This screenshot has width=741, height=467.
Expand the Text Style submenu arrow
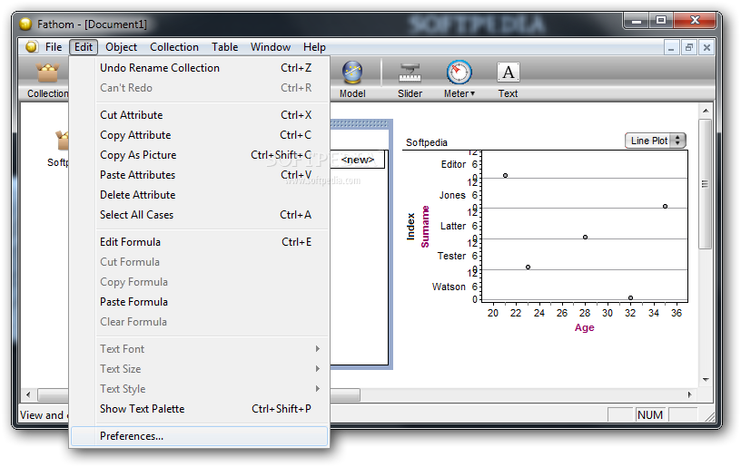click(x=318, y=389)
